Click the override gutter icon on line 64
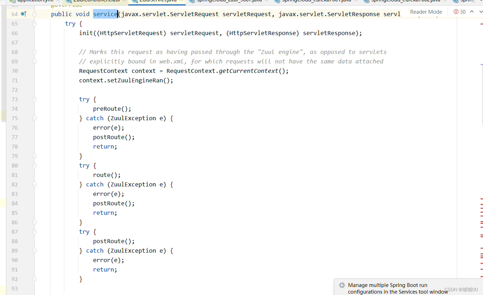This screenshot has width=483, height=295. point(23,14)
